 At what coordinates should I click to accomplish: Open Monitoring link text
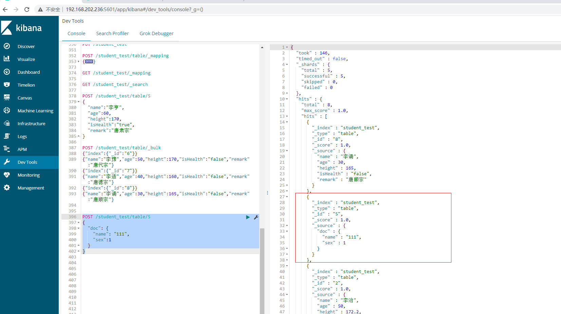pyautogui.click(x=29, y=175)
